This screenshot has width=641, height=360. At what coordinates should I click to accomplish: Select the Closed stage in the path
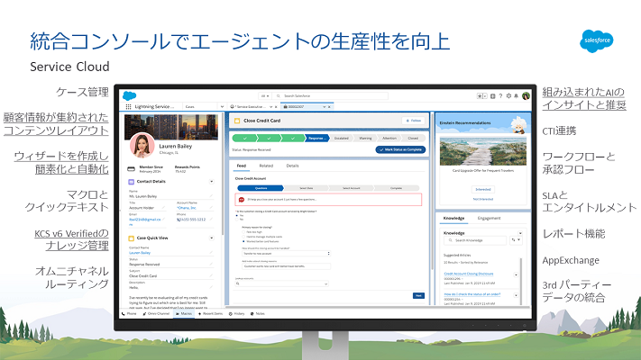pos(413,139)
